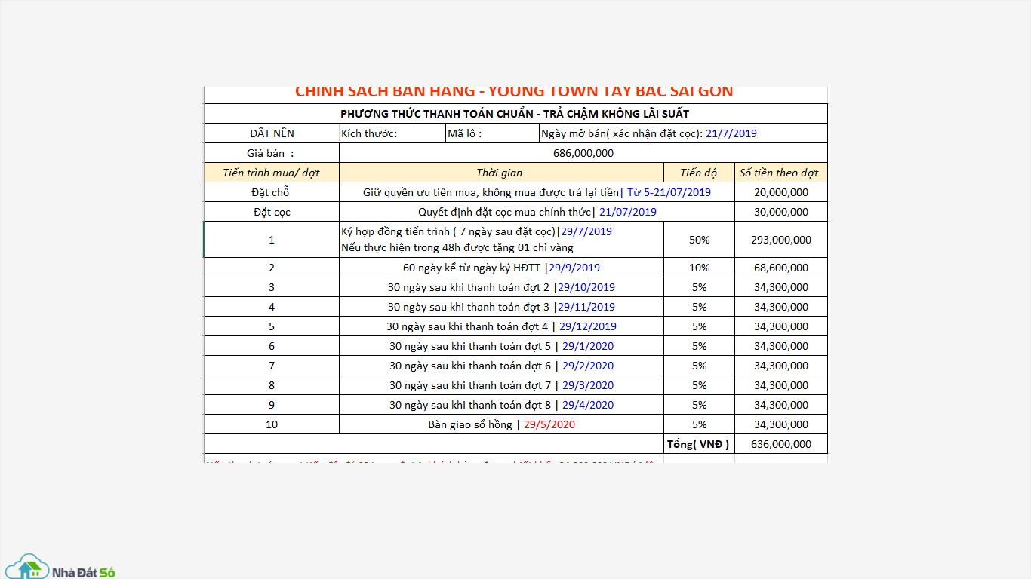The height and width of the screenshot is (579, 1031).
Task: Click the heading 'PHƯƠNG THỨC THANH TOÁN CHUẨN - TRẢ CHẬM KHÔNG LÃI SUẤT'
Action: point(515,114)
